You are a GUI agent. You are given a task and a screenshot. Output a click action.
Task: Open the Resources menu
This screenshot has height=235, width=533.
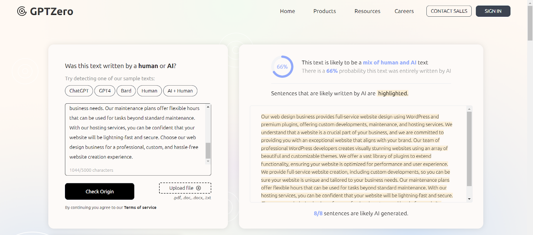click(x=367, y=11)
